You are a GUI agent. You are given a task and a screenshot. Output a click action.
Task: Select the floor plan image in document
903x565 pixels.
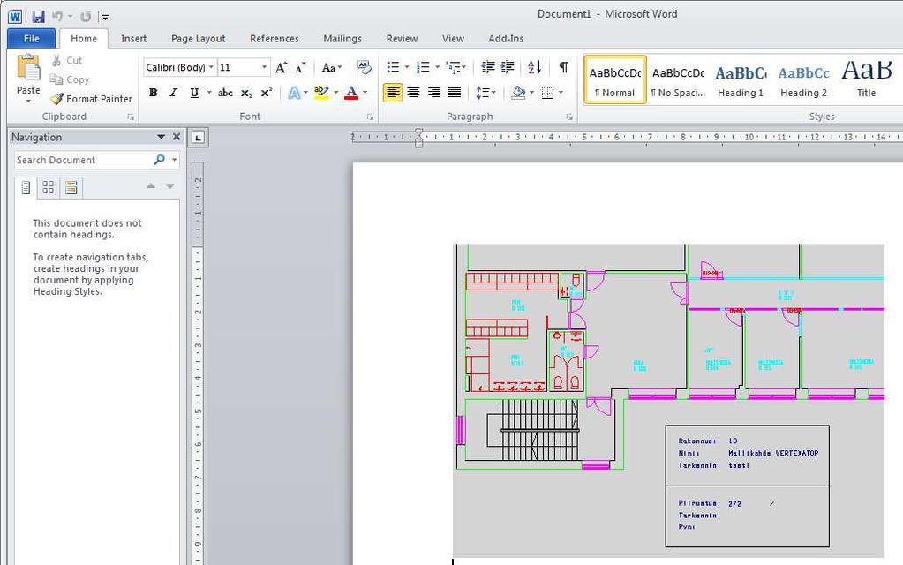668,401
